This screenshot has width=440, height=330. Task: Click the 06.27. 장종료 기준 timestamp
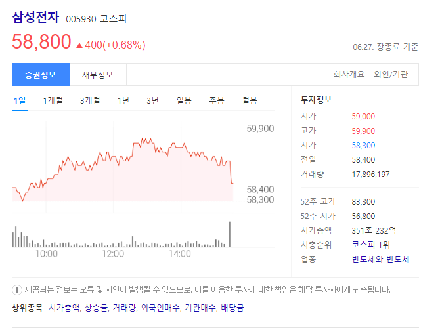pos(385,47)
